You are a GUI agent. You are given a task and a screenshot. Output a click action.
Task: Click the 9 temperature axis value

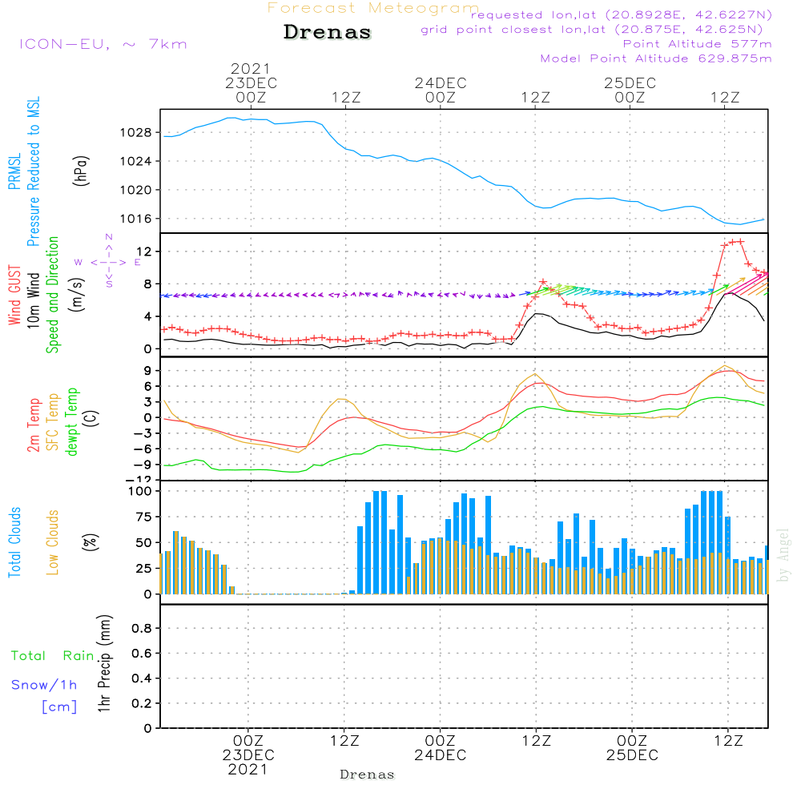[147, 371]
